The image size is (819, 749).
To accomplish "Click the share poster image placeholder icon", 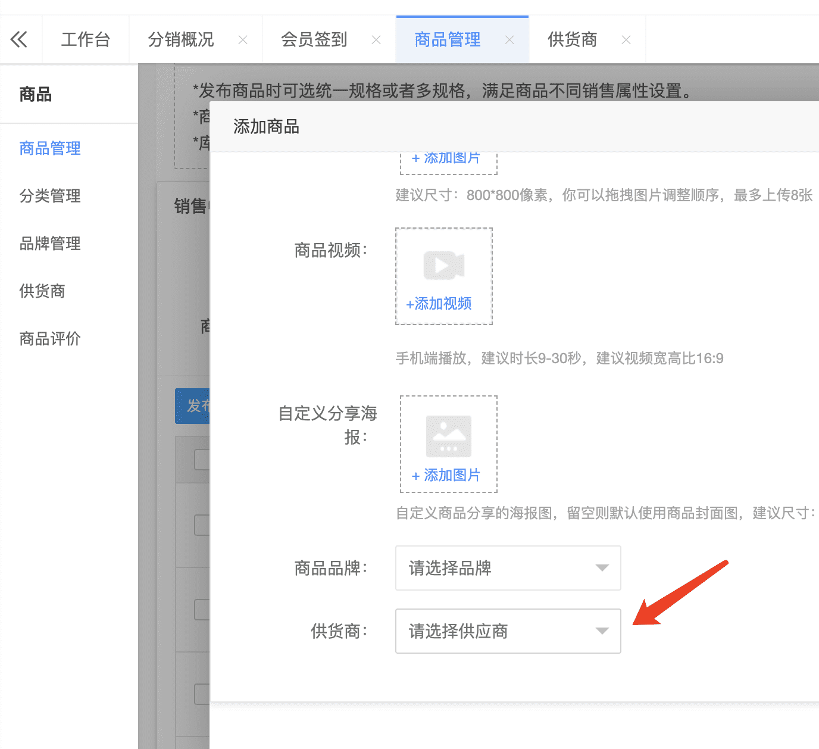I will [448, 436].
